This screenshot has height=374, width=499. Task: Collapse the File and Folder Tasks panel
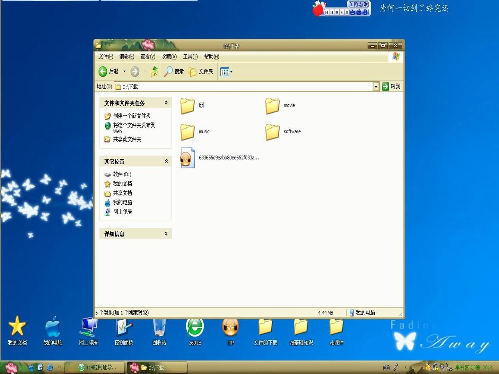click(x=166, y=103)
